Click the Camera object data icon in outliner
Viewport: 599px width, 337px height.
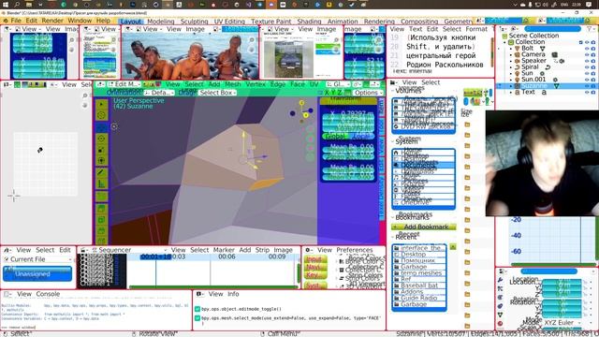[555, 54]
